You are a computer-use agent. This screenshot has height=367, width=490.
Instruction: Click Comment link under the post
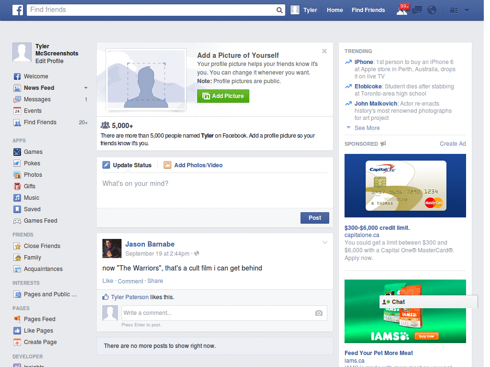[130, 281]
